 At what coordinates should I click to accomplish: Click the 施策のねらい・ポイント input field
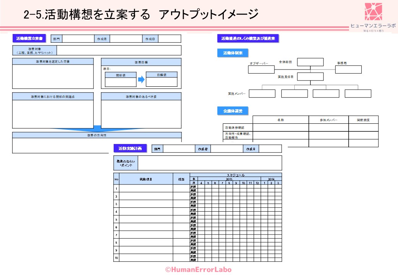click(x=209, y=163)
